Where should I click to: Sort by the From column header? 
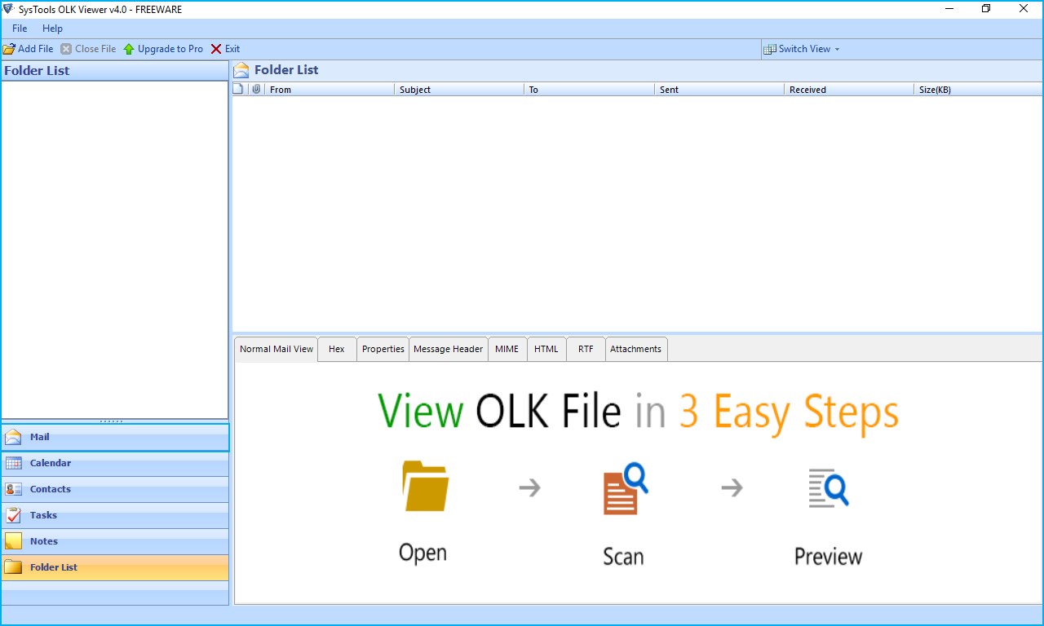click(330, 90)
